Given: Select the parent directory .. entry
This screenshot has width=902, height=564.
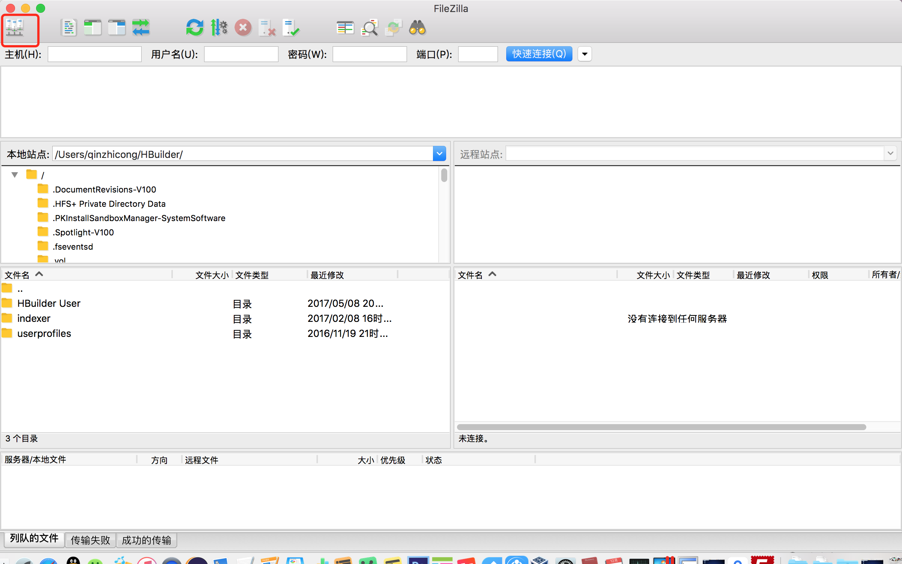Looking at the screenshot, I should [x=225, y=289].
